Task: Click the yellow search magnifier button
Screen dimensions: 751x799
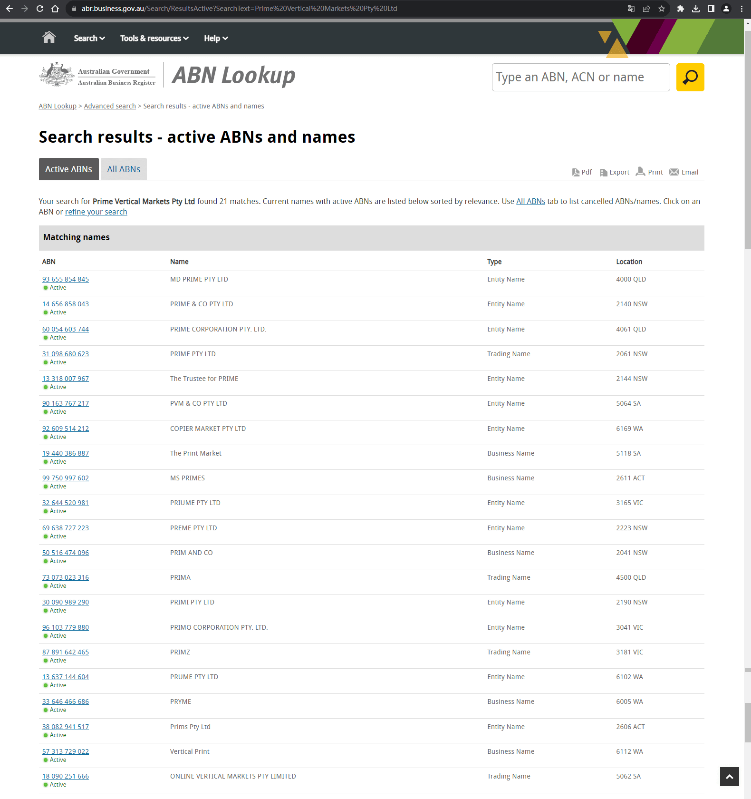Action: click(x=690, y=77)
